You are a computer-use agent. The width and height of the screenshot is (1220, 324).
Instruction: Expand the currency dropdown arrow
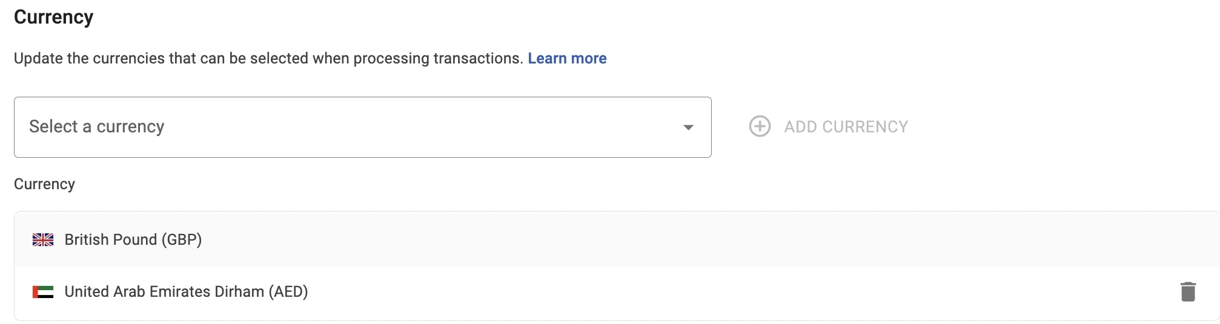688,127
